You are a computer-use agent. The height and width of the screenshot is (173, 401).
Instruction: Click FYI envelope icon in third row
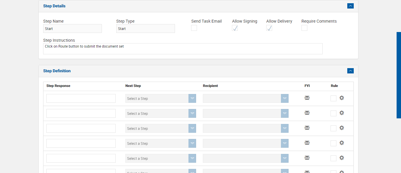click(x=307, y=128)
